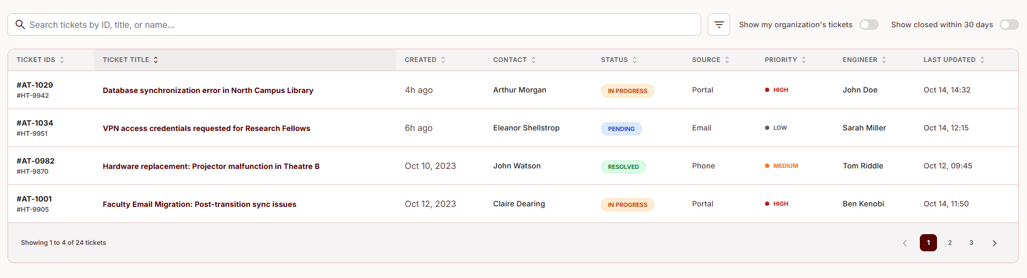Open VPN access credentials ticket

tap(206, 128)
